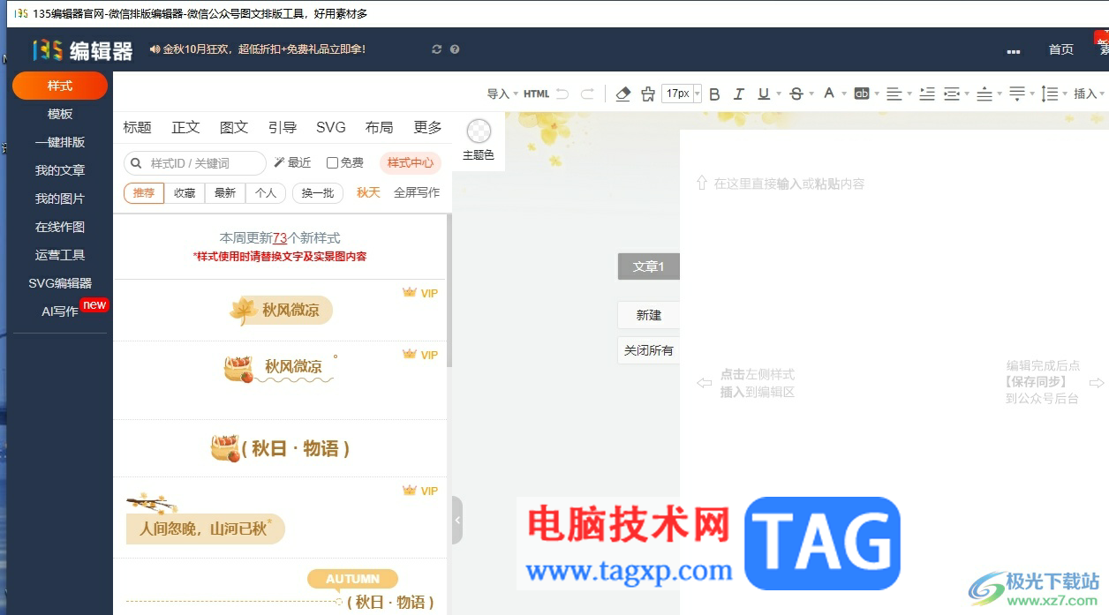Click the 全屏写作 fullscreen writing link
Viewport: 1109px width, 615px height.
[417, 192]
